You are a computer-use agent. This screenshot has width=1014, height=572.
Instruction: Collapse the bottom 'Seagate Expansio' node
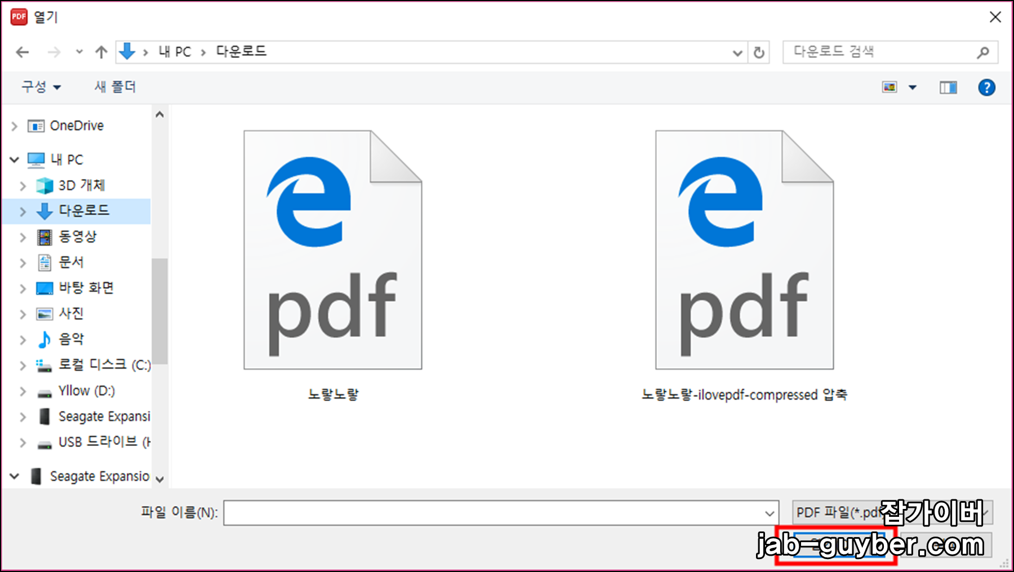[15, 476]
